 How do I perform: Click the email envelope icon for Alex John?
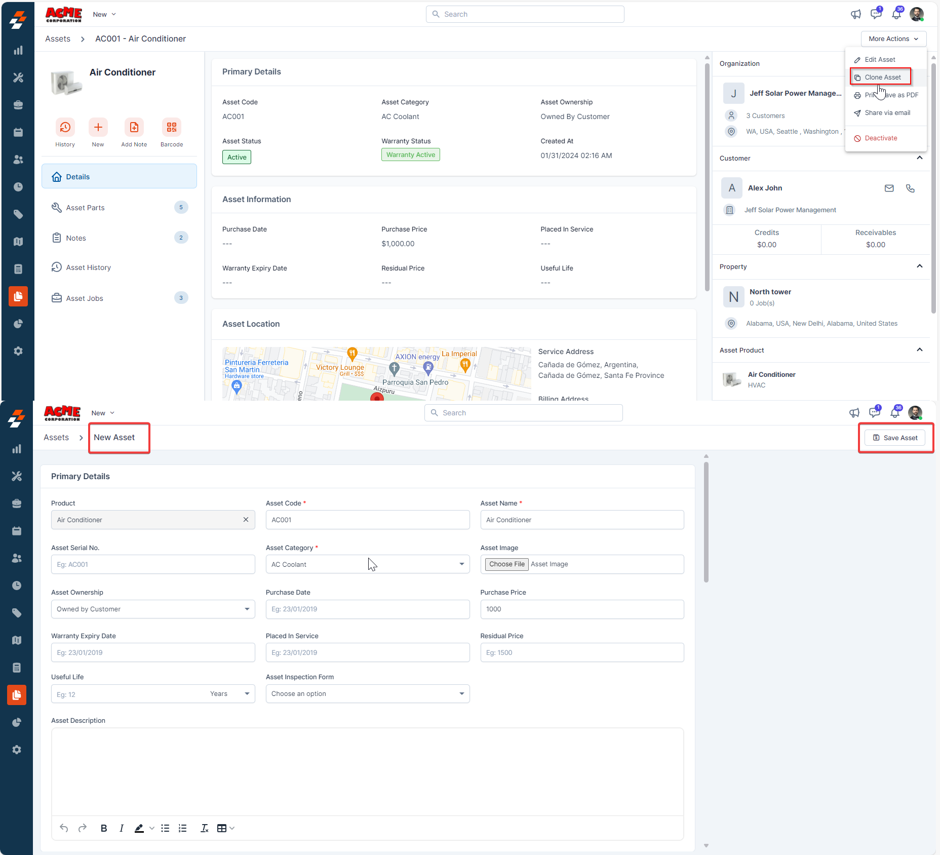click(x=889, y=188)
